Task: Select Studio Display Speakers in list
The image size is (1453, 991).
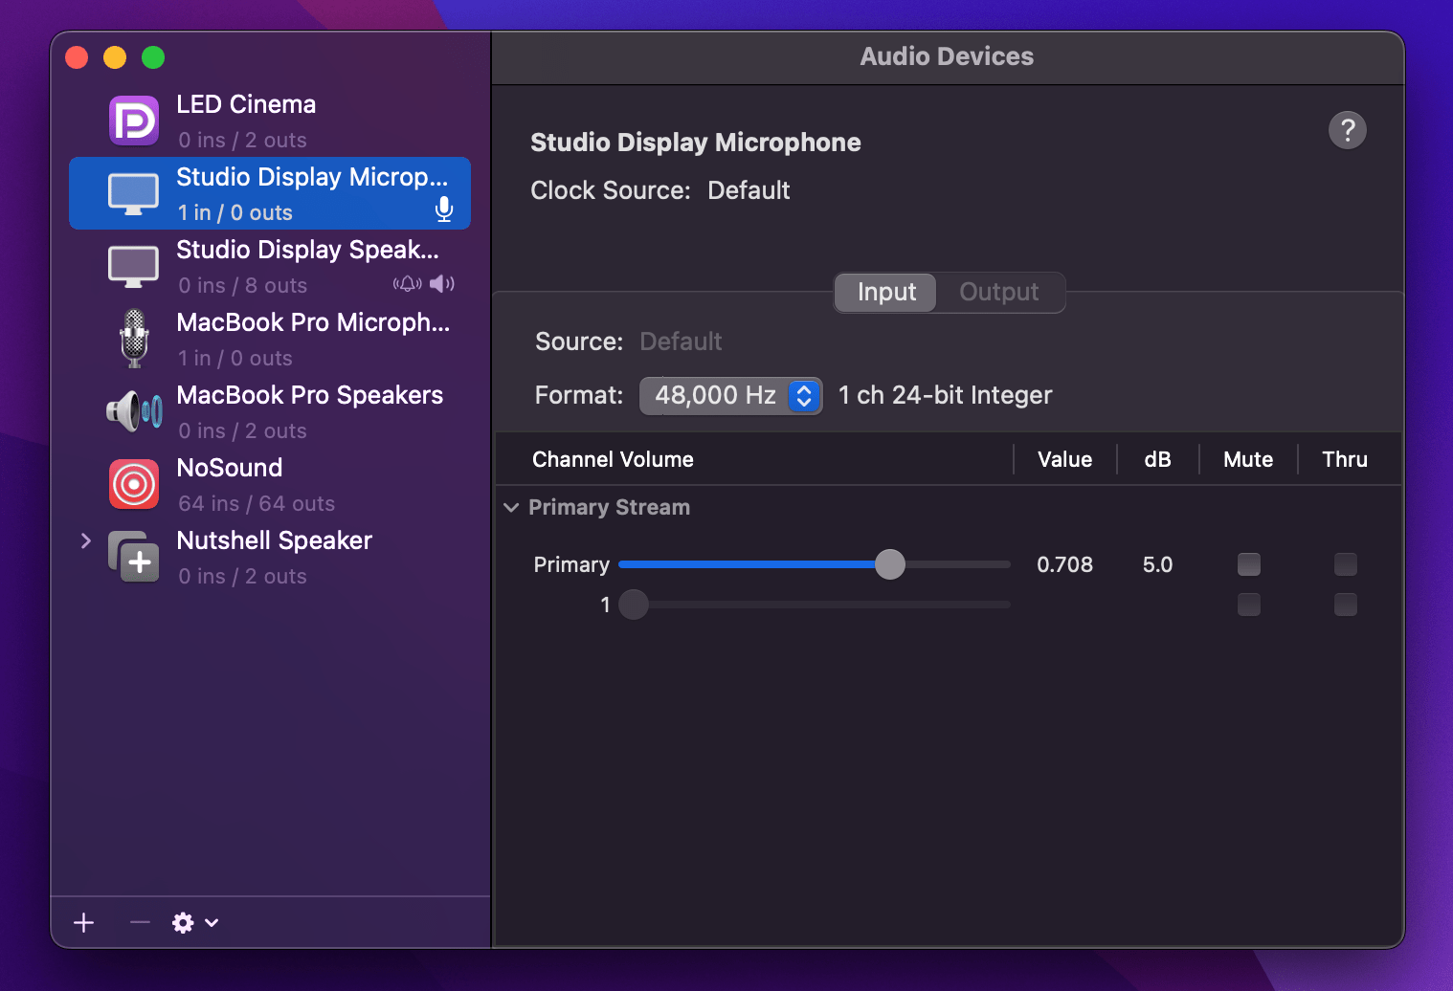Action: tap(270, 266)
